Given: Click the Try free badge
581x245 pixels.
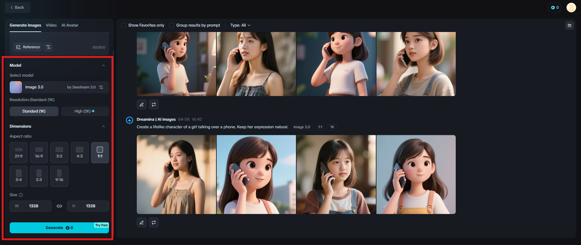Looking at the screenshot, I should click(101, 225).
